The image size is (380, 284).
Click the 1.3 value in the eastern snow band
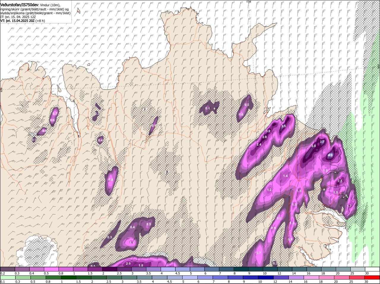[x=299, y=191]
